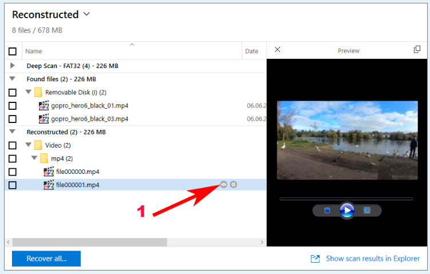430x274 pixels.
Task: Click the gopro_hero6_black_01.mp4 file icon
Action: 44,105
